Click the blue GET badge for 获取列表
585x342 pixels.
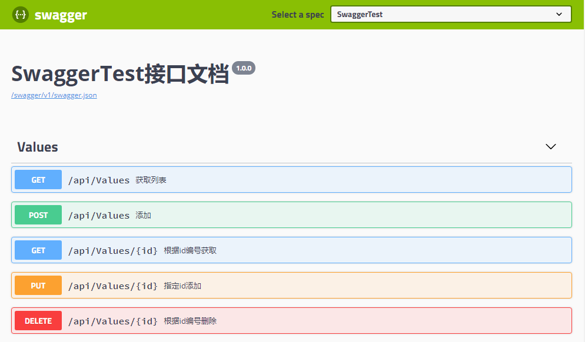point(38,180)
